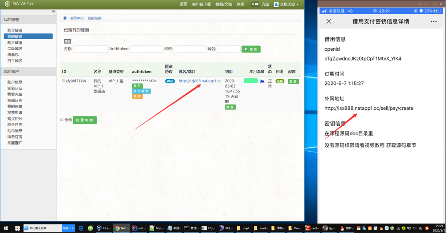Open the three-dots menu in phone window

pos(434,21)
